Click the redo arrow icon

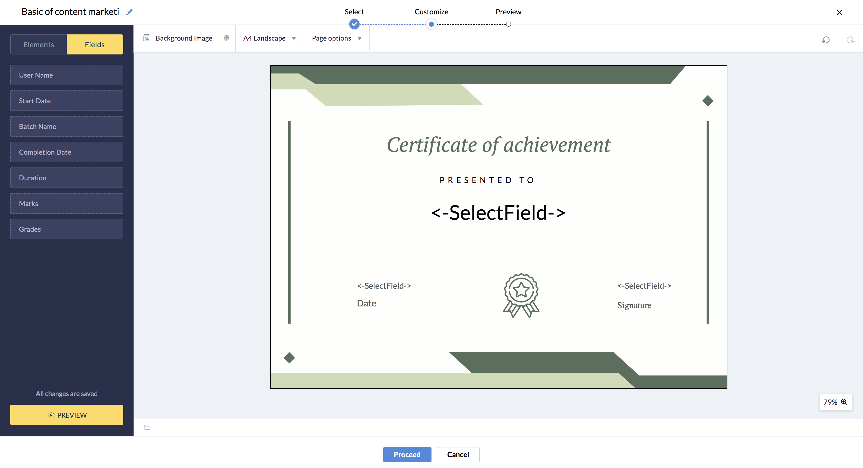(850, 40)
